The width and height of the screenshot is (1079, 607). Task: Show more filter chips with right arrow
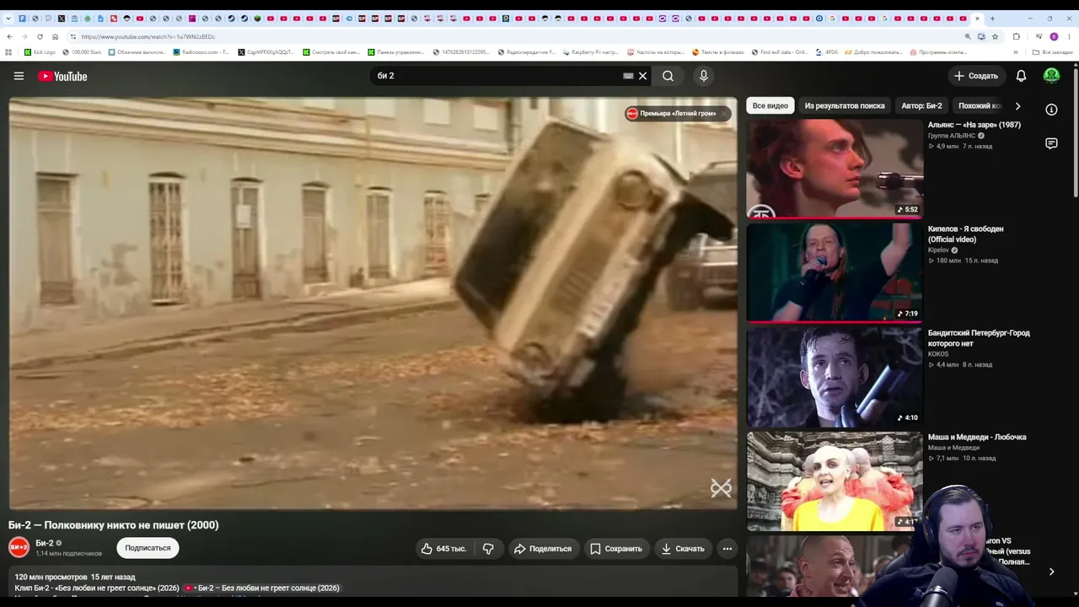pos(1017,106)
